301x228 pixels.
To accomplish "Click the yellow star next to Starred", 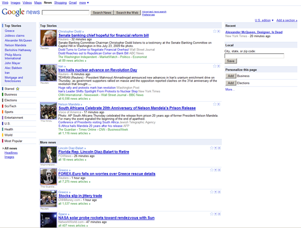I will (18, 89).
